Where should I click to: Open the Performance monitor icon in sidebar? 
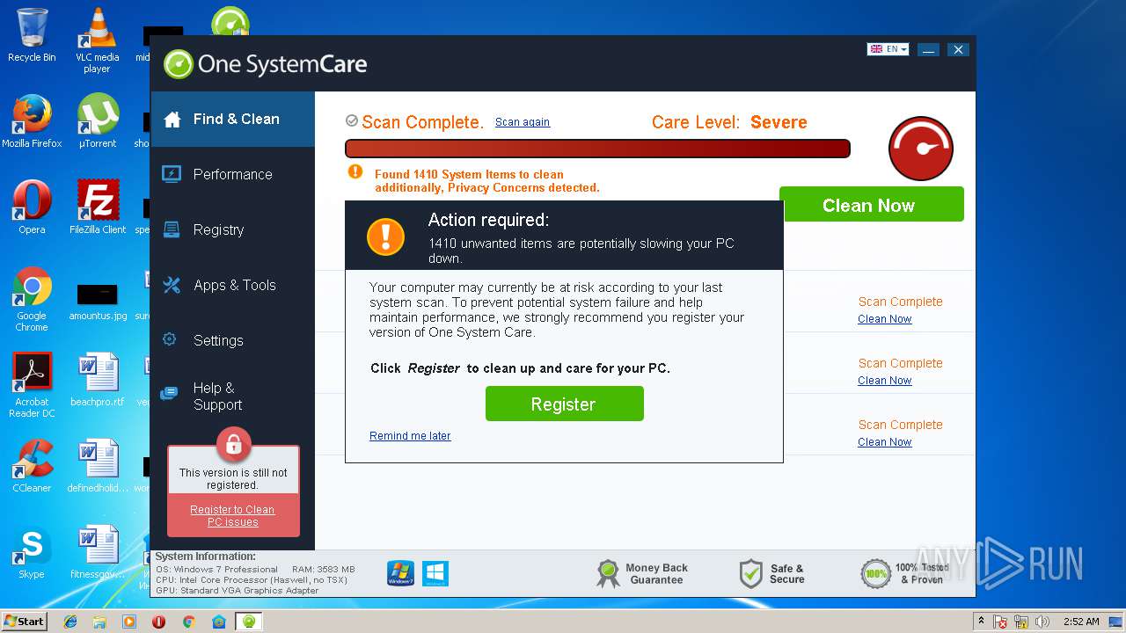(172, 174)
